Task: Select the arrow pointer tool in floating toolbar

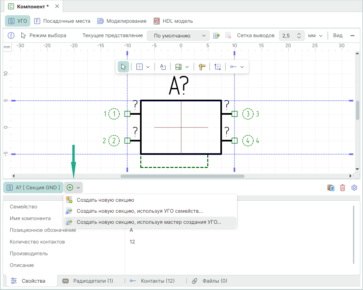Action: pyautogui.click(x=123, y=67)
